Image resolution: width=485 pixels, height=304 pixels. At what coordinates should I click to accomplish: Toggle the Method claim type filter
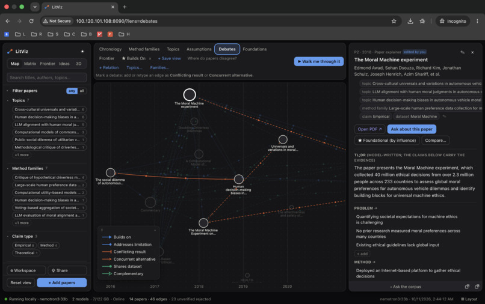coord(49,245)
